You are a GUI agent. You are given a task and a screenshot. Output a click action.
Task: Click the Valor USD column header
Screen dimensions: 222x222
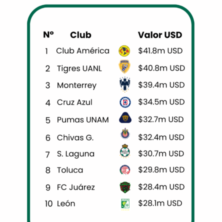click(x=160, y=35)
